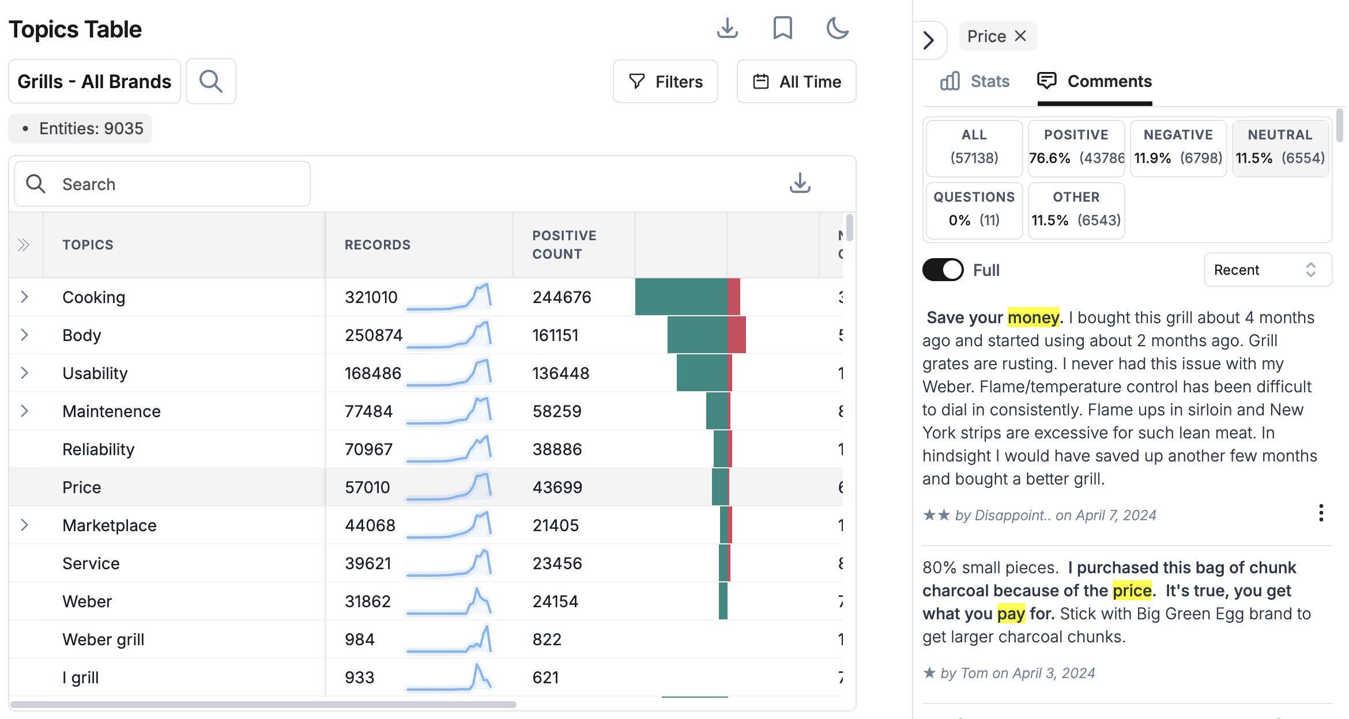Select the NEGATIVE sentiment filter
Screen dimensions: 1349x719
1178,147
